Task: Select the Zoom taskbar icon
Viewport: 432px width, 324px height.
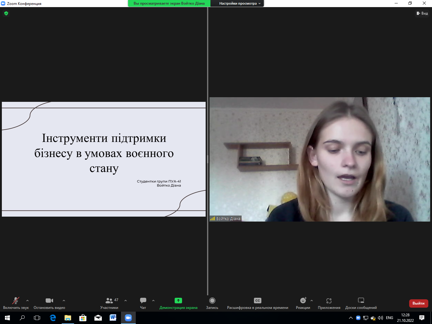Action: click(x=128, y=318)
